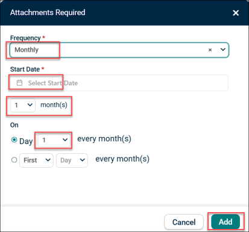Open the Frequency combo box showing Monthly
Viewport: 249px width, 232px height.
click(x=119, y=50)
